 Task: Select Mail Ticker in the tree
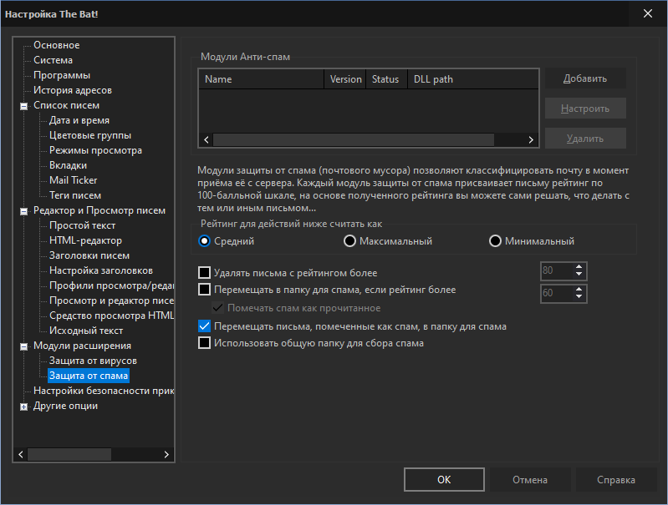pos(74,180)
